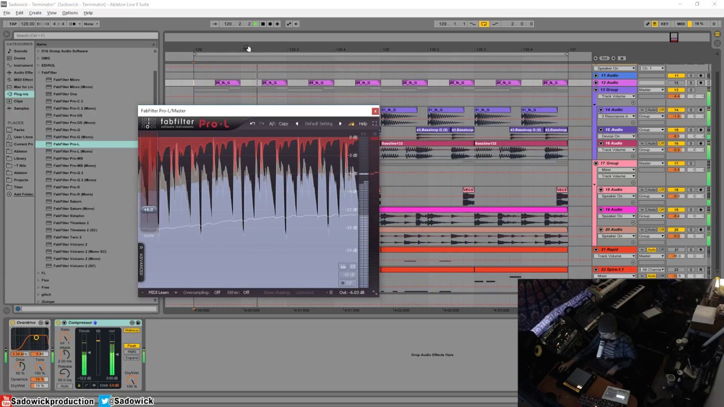Image resolution: width=724 pixels, height=407 pixels.
Task: Open the Options menu
Action: pyautogui.click(x=70, y=13)
